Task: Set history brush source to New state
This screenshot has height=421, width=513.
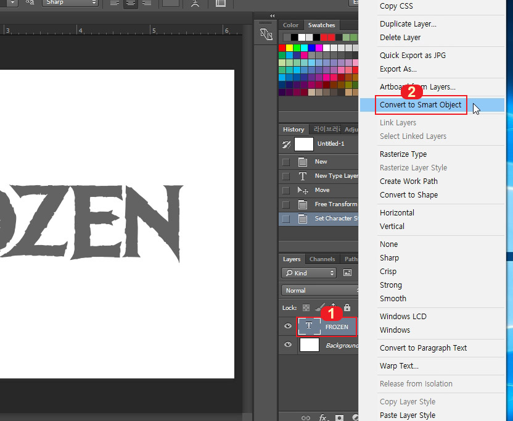Action: [286, 162]
